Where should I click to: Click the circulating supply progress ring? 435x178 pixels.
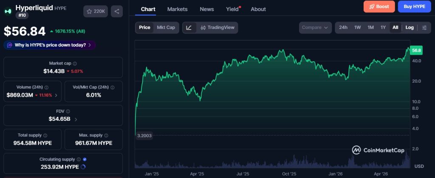click(x=83, y=167)
